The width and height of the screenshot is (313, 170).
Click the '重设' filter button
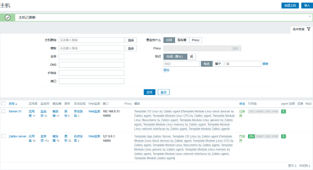pos(163,92)
